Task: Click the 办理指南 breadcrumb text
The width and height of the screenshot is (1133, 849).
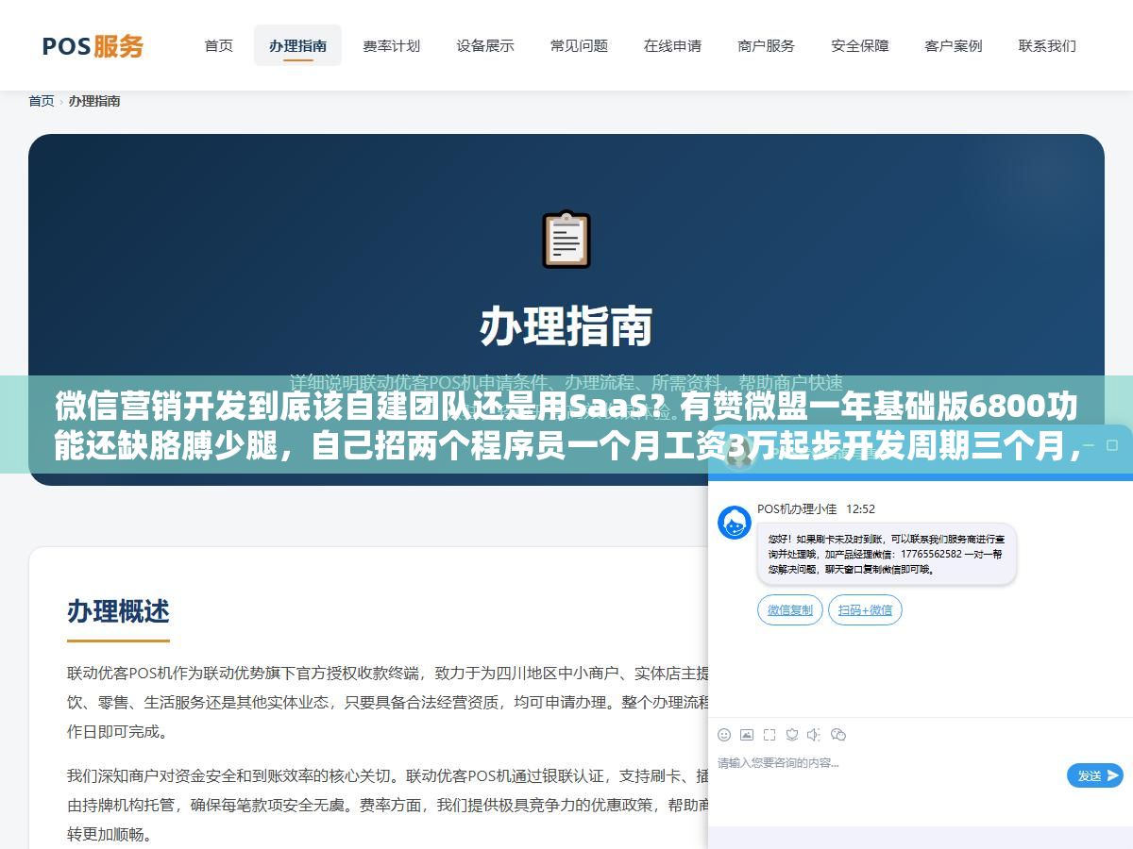Action: pyautogui.click(x=94, y=101)
